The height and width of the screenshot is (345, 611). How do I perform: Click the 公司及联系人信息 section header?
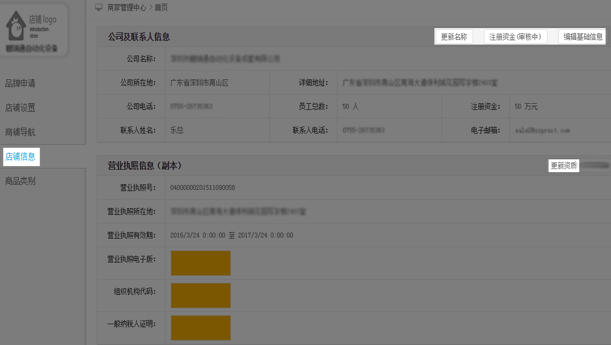(139, 37)
